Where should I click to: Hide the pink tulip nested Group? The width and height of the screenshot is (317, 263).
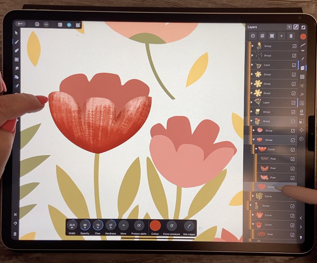[x=293, y=131]
